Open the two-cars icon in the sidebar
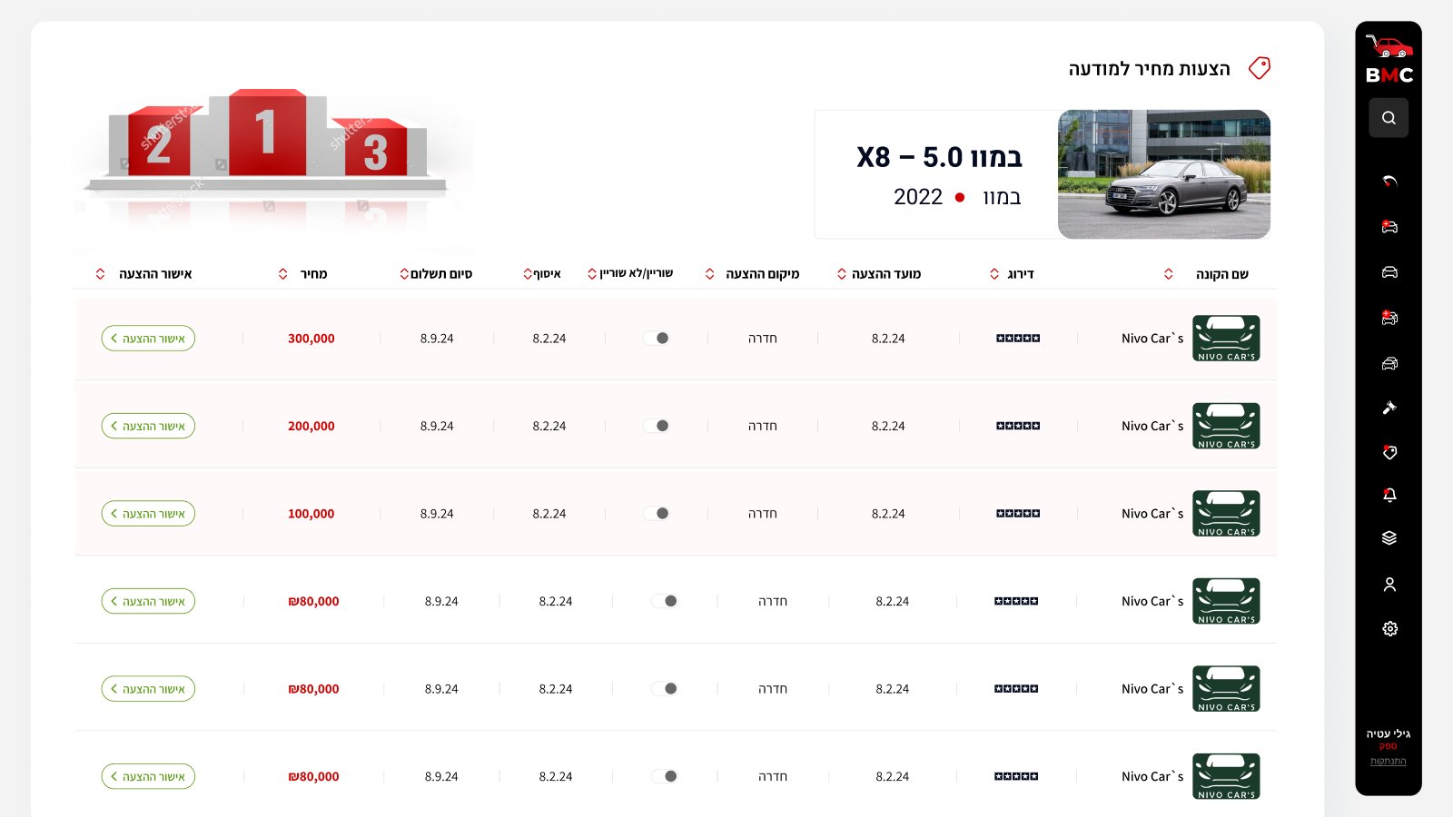Screen dimensions: 1453x817 coord(1389,363)
